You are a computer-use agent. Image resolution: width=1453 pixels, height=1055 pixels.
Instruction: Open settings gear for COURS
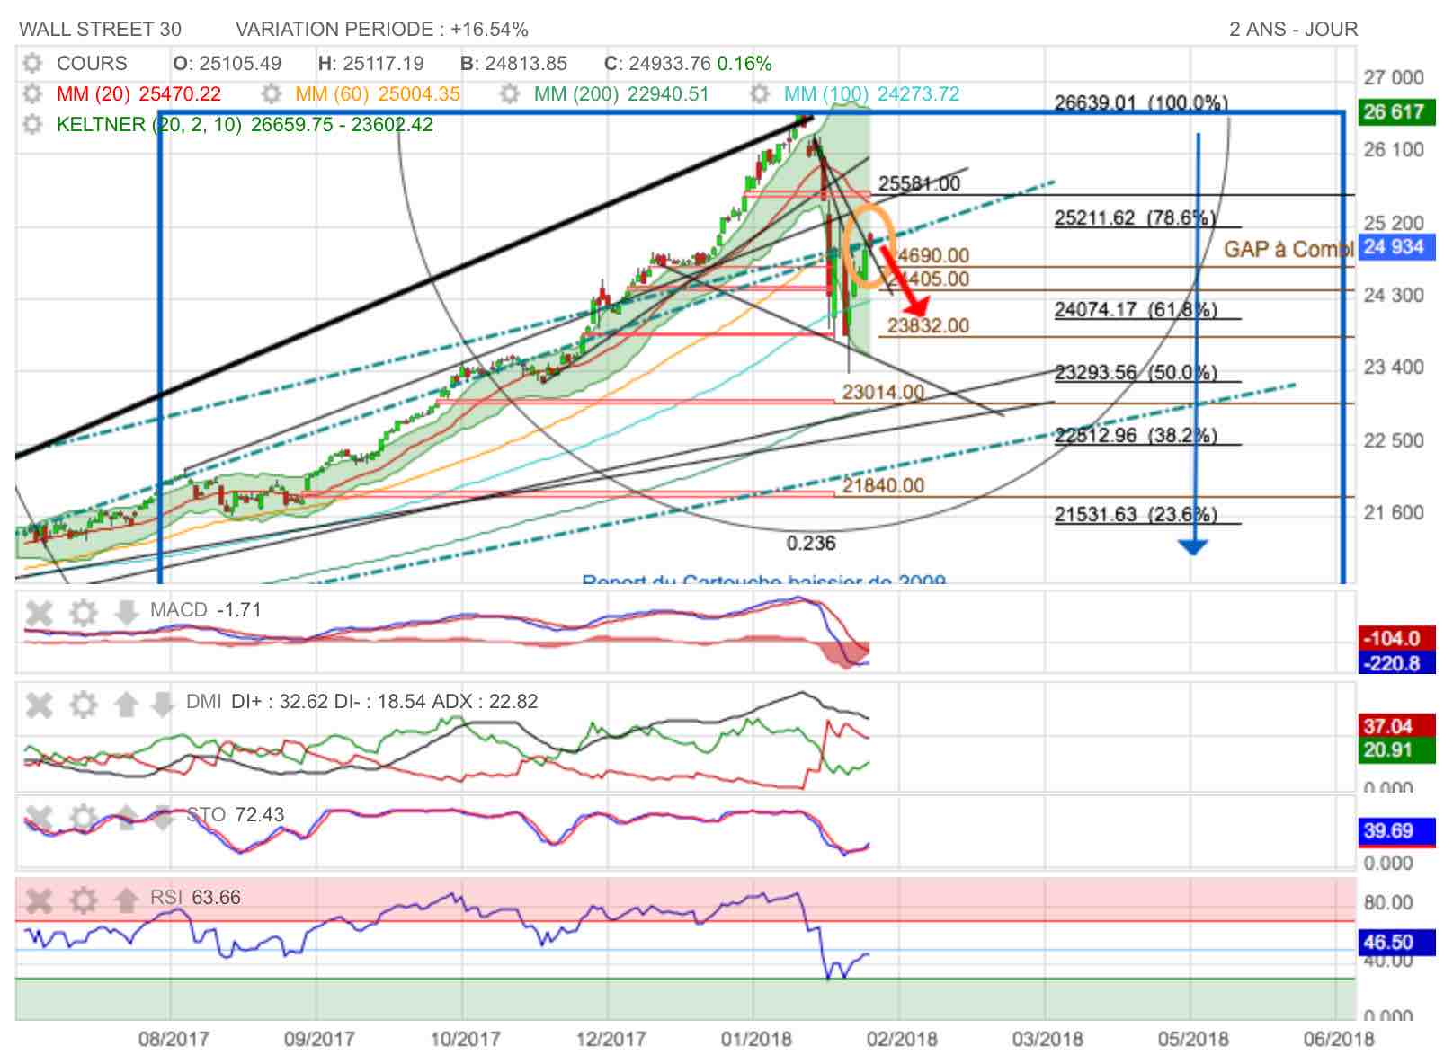[x=32, y=64]
